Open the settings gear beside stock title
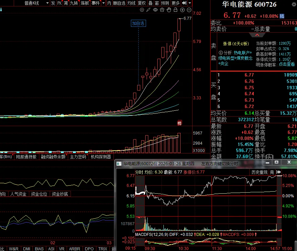This screenshot has width=297, height=251. [294, 5]
